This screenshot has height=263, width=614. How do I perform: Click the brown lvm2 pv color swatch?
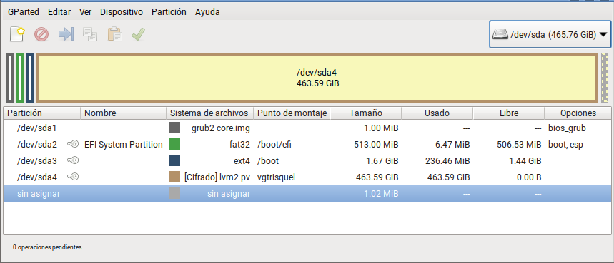pos(174,177)
